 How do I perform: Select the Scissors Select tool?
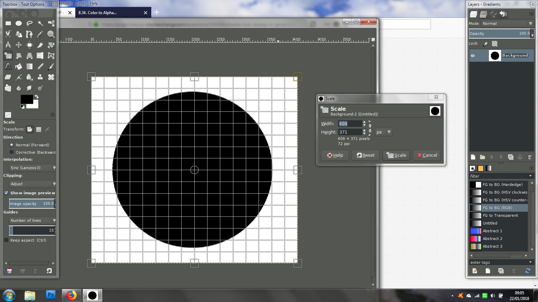tap(8, 34)
